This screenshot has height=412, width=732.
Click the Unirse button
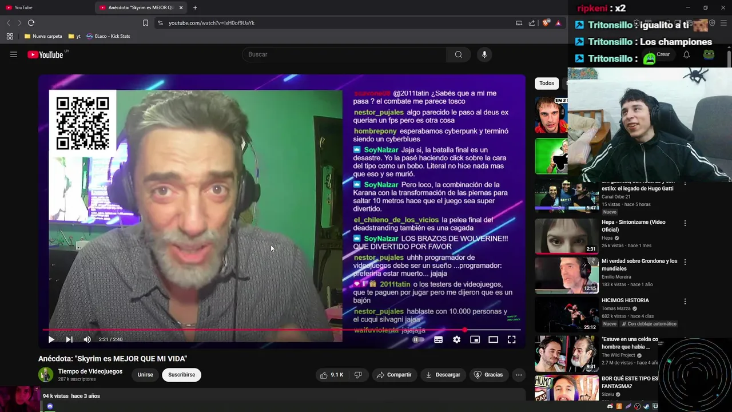tap(145, 375)
